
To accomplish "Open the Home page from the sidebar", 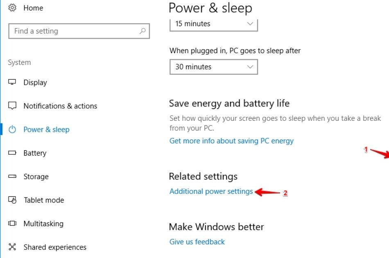I will click(x=33, y=7).
